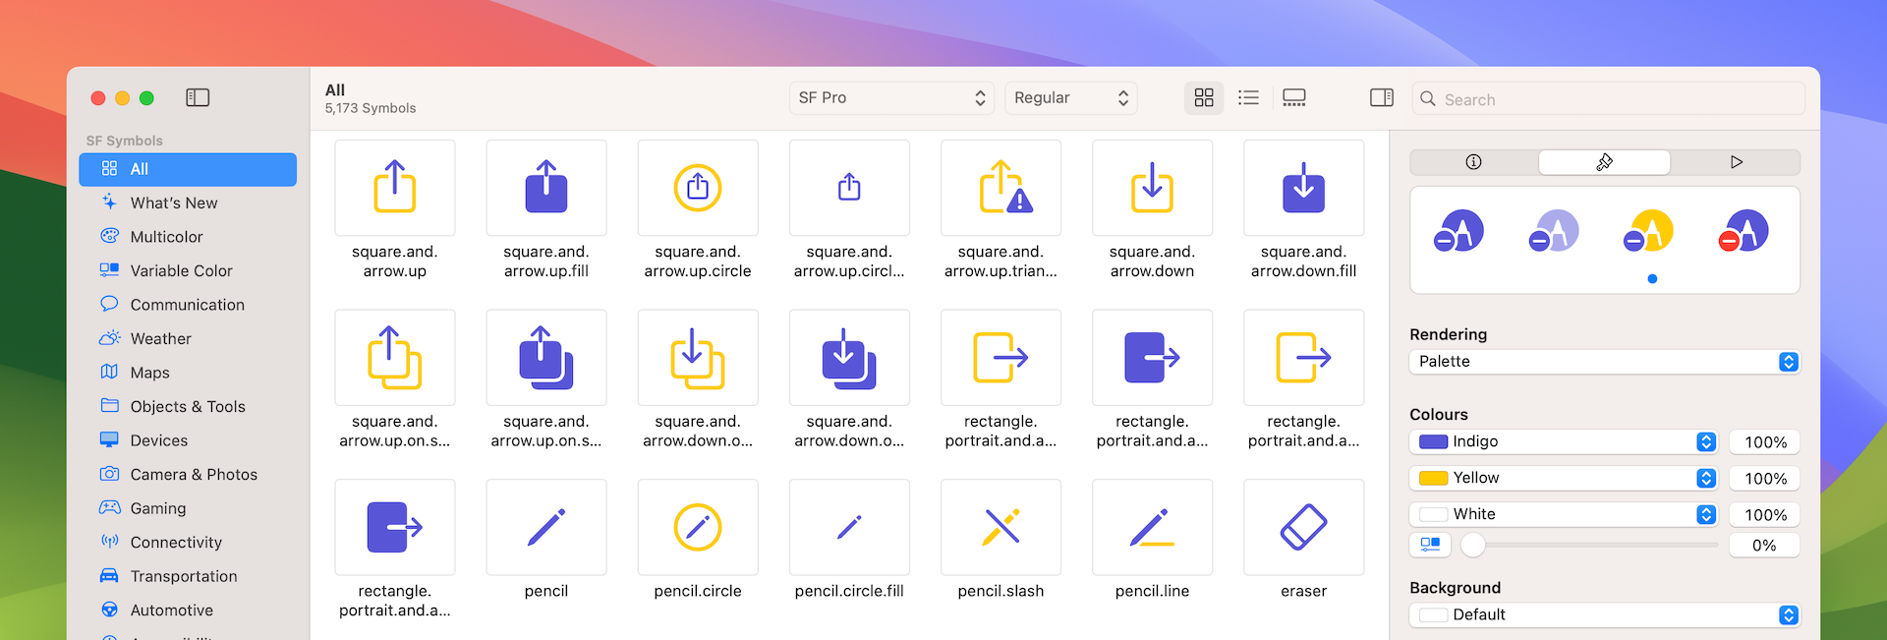Viewport: 1887px width, 640px height.
Task: Open the Animation play tab
Action: click(x=1736, y=162)
